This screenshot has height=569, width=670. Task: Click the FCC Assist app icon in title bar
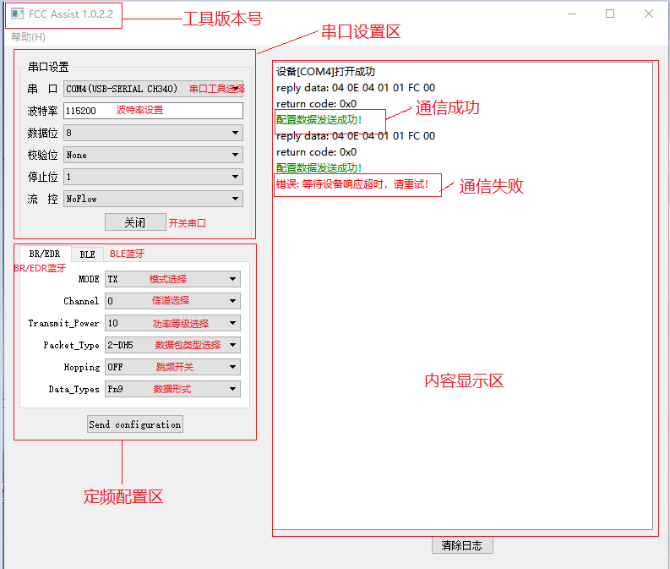pos(18,14)
